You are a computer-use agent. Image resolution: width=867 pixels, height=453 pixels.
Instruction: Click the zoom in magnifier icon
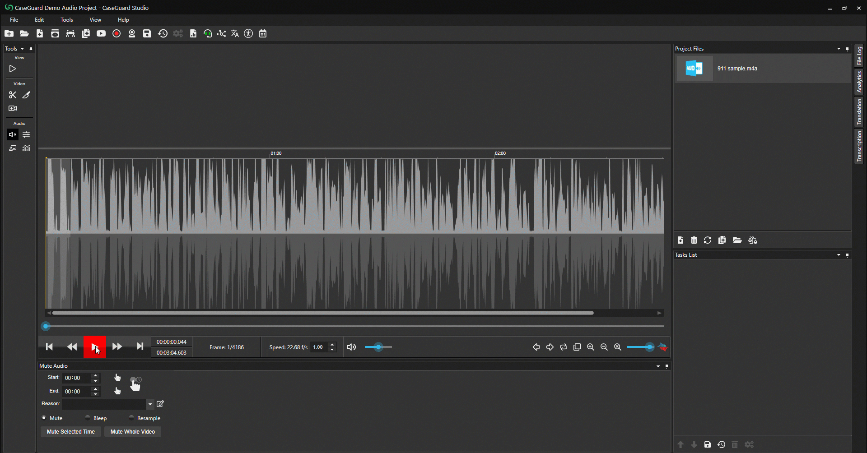point(590,347)
